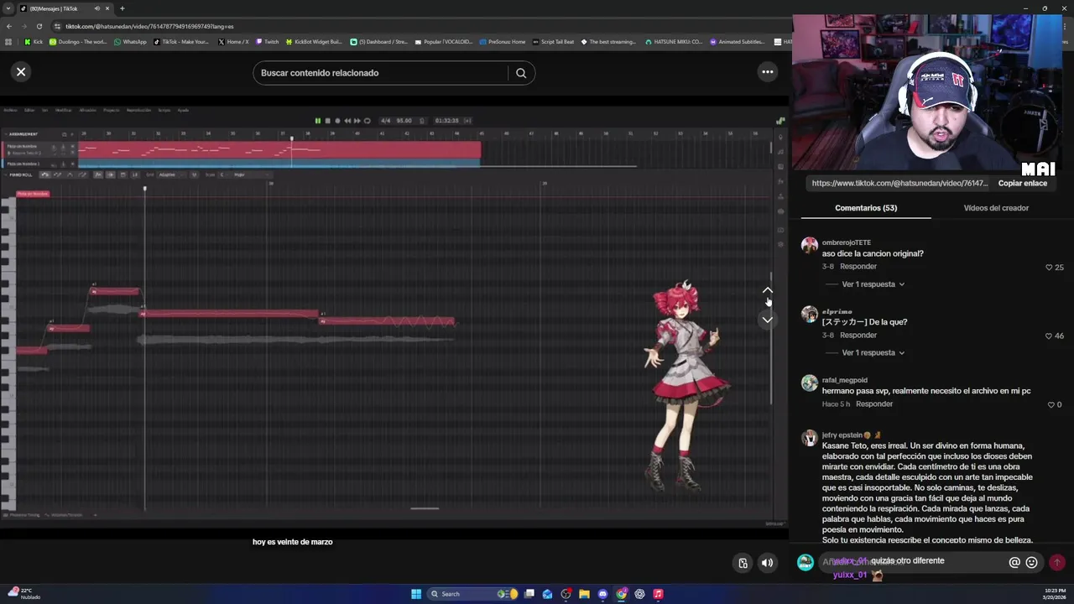The width and height of the screenshot is (1074, 604).
Task: Click Responder on ombrerojoTETE's comment
Action: [858, 267]
